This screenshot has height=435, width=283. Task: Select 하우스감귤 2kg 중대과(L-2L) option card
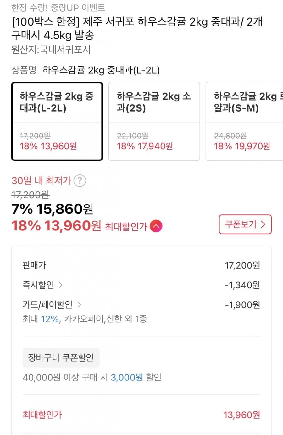57,121
